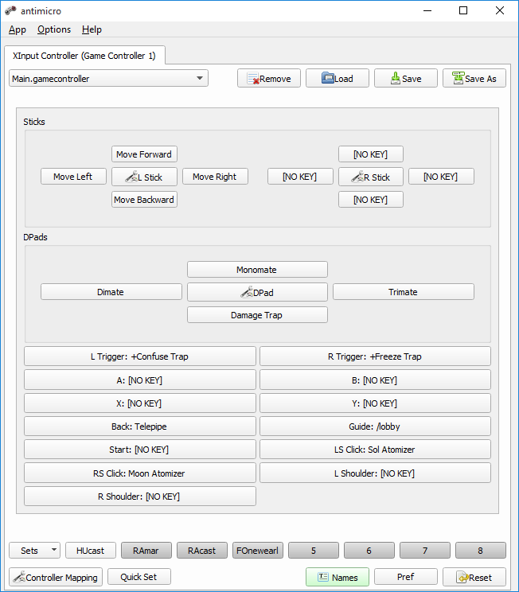Click the antimicro title bar icon
The image size is (519, 592).
10,10
